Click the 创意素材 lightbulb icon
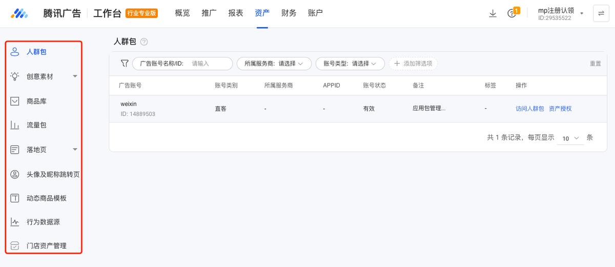The image size is (615, 267). point(15,76)
